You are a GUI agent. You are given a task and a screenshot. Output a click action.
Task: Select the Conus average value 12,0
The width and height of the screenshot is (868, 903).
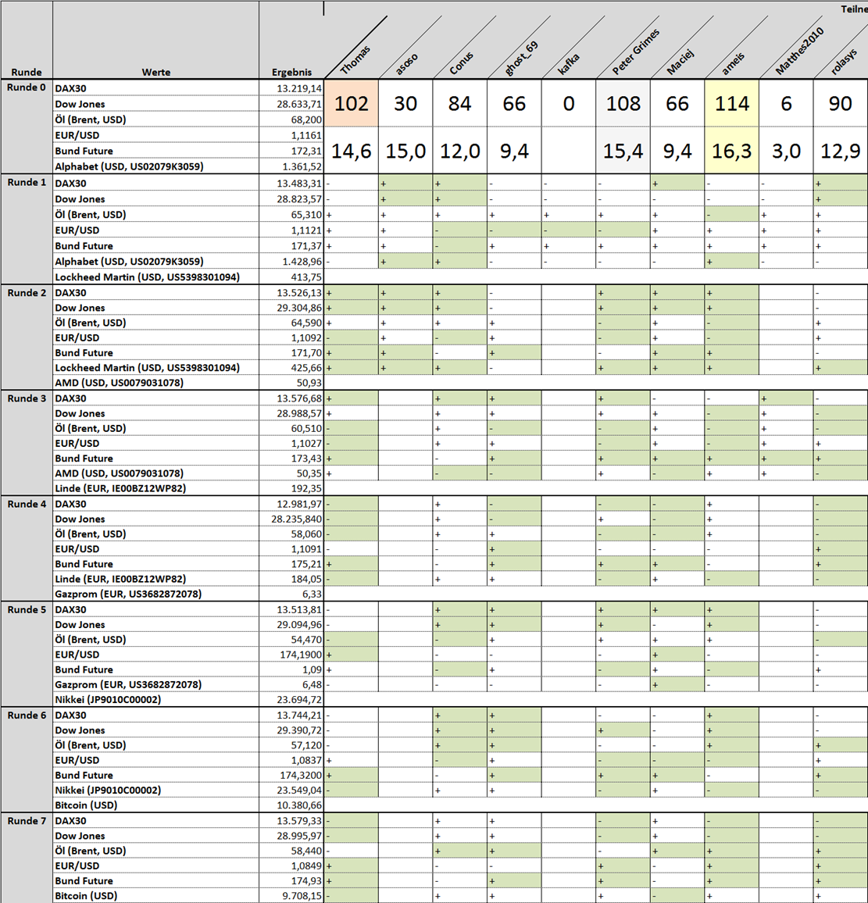pos(459,151)
